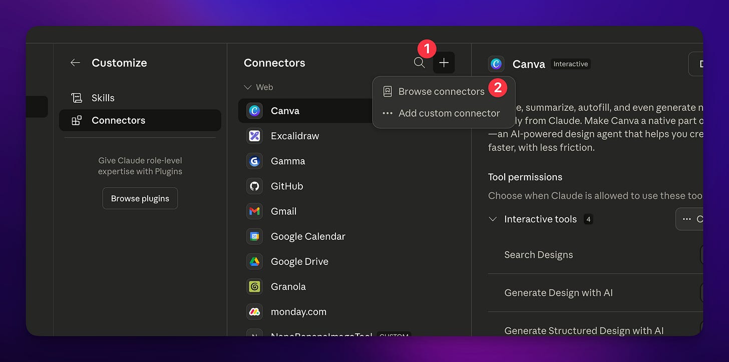Select the Granola connector icon
This screenshot has height=362, width=729.
[x=255, y=286]
